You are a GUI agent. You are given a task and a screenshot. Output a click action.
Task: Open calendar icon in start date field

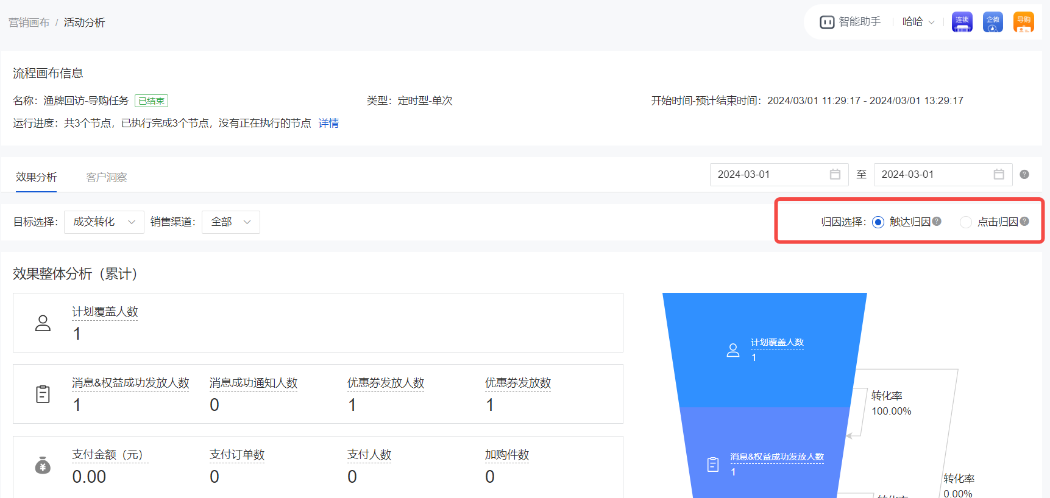(835, 174)
